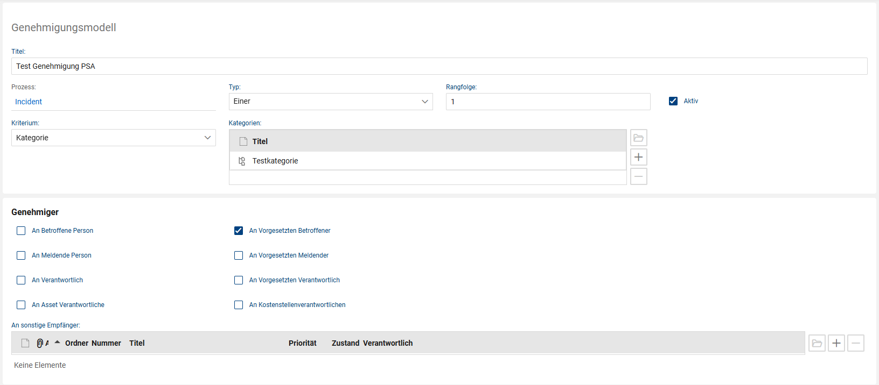The image size is (879, 385).
Task: Sort recipients by Nummer column
Action: pyautogui.click(x=106, y=343)
